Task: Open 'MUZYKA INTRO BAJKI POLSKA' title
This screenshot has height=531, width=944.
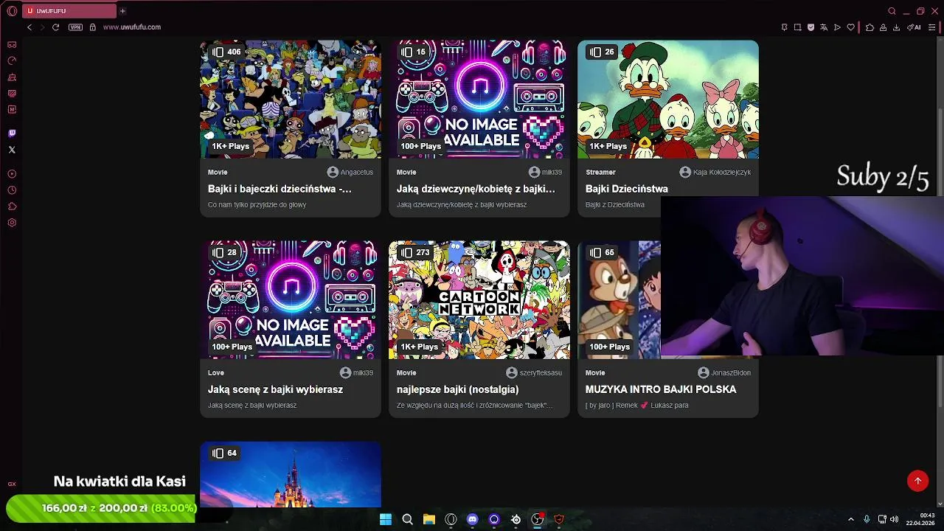Action: (x=661, y=389)
